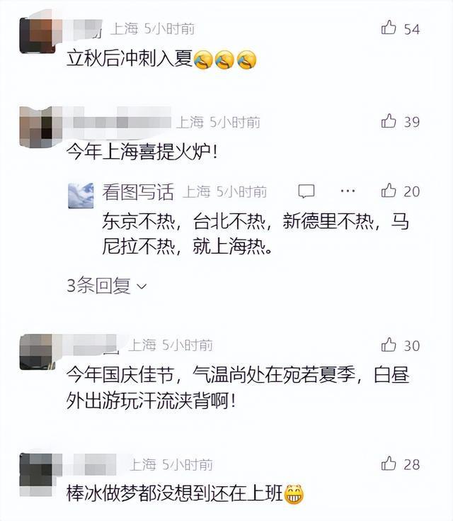
Task: Click the chevron beside 3条回复
Action: [142, 286]
